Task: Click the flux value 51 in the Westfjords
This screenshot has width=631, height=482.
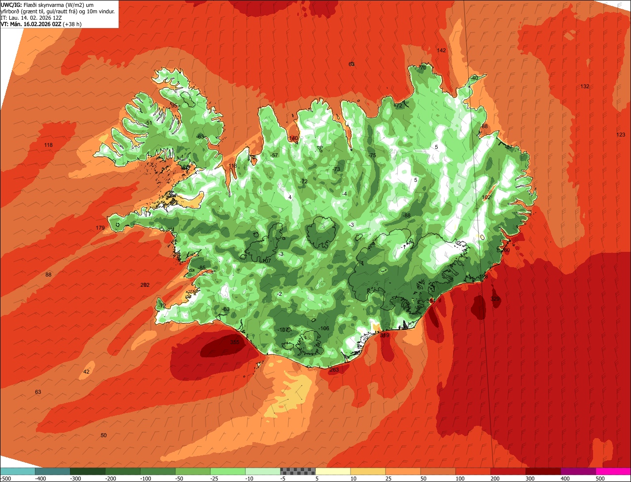Action: (x=149, y=123)
